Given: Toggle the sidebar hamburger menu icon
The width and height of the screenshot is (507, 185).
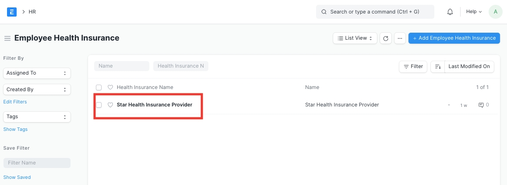Looking at the screenshot, I should (x=7, y=38).
